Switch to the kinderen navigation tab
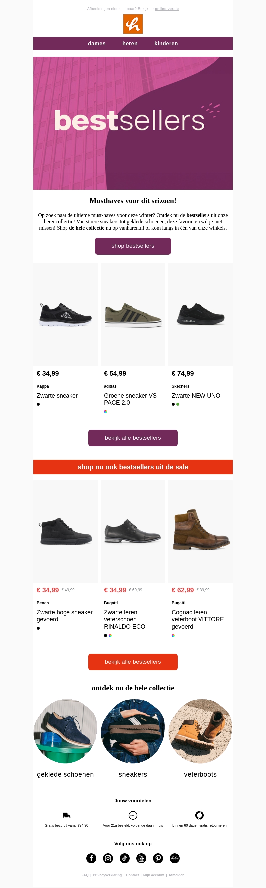The width and height of the screenshot is (266, 888). pos(166,43)
